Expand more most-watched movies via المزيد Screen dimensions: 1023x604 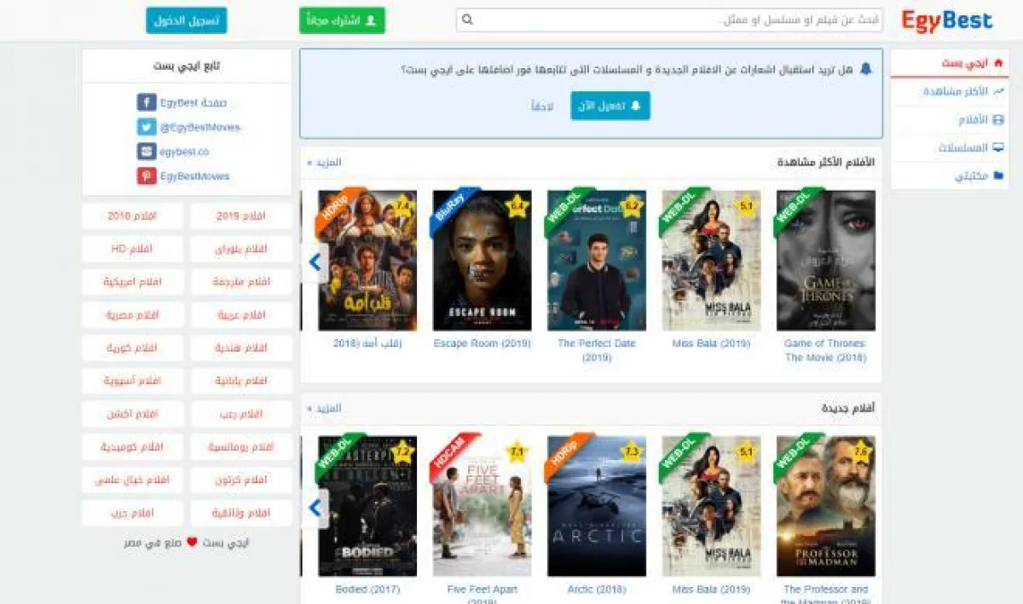click(x=326, y=162)
